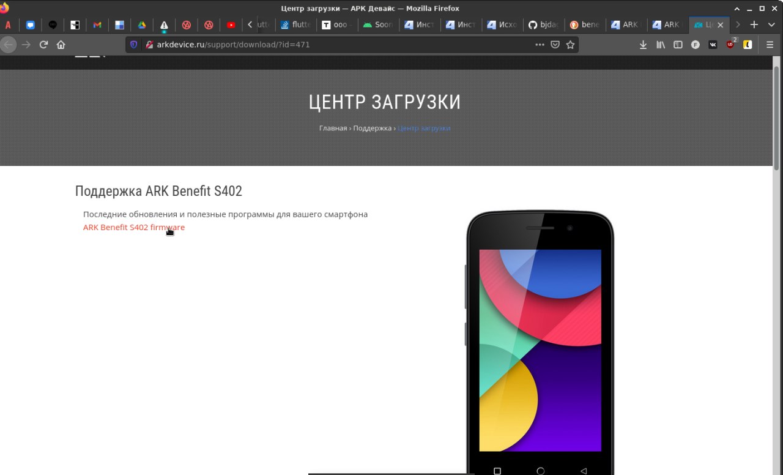Go to Поддержка breadcrumb link
The width and height of the screenshot is (783, 475).
(372, 128)
